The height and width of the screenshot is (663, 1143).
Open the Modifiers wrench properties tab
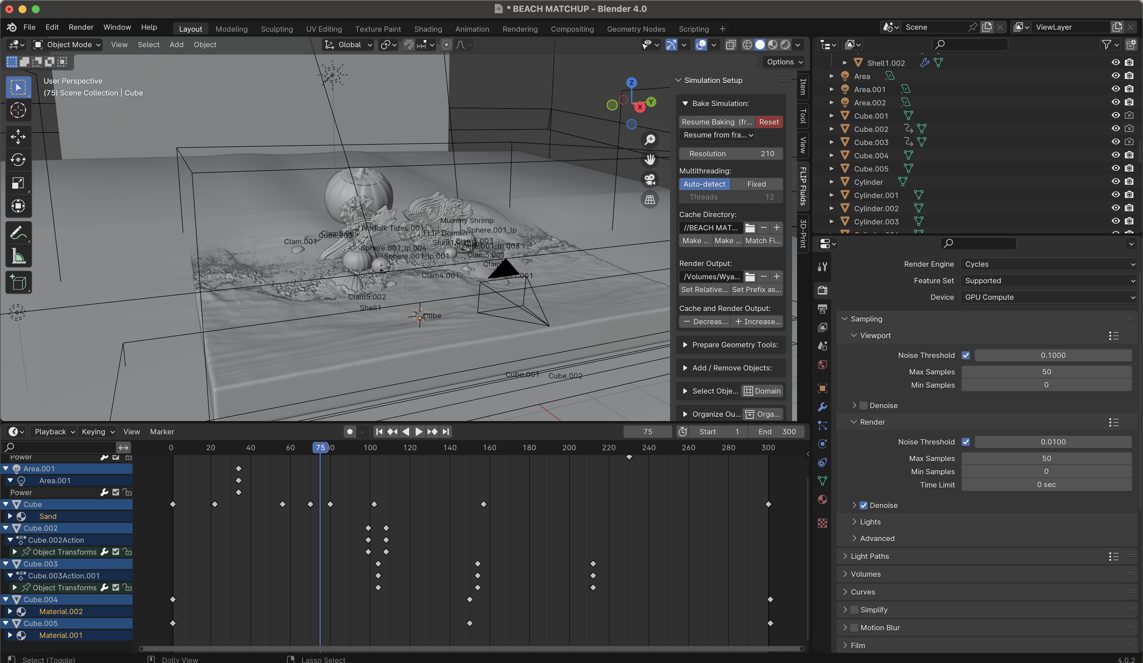point(822,407)
